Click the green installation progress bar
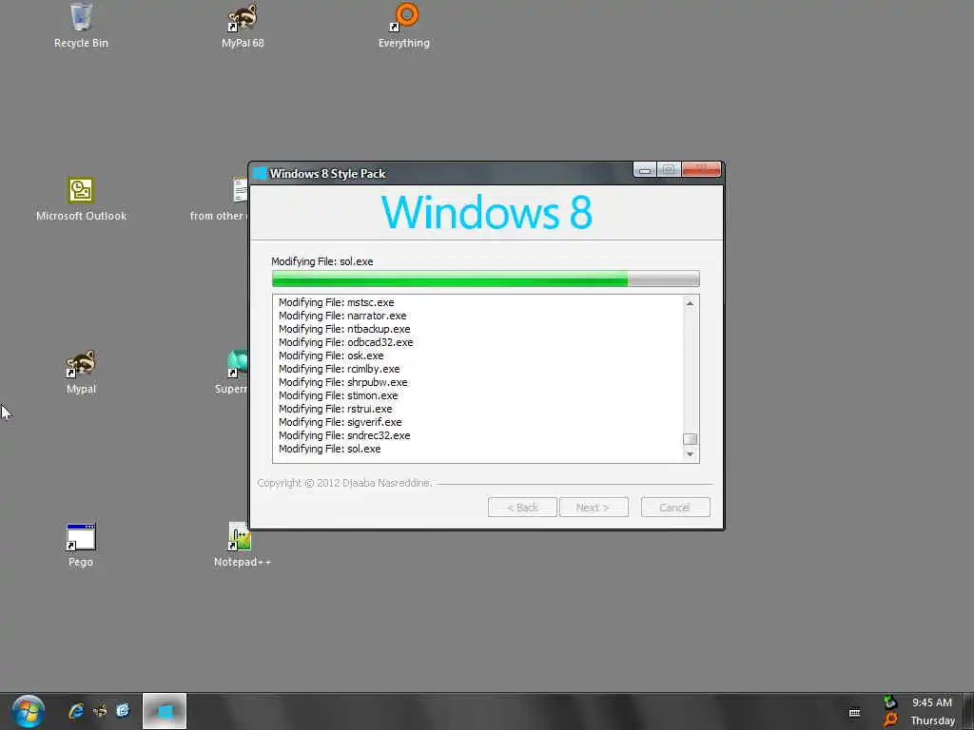 [486, 279]
